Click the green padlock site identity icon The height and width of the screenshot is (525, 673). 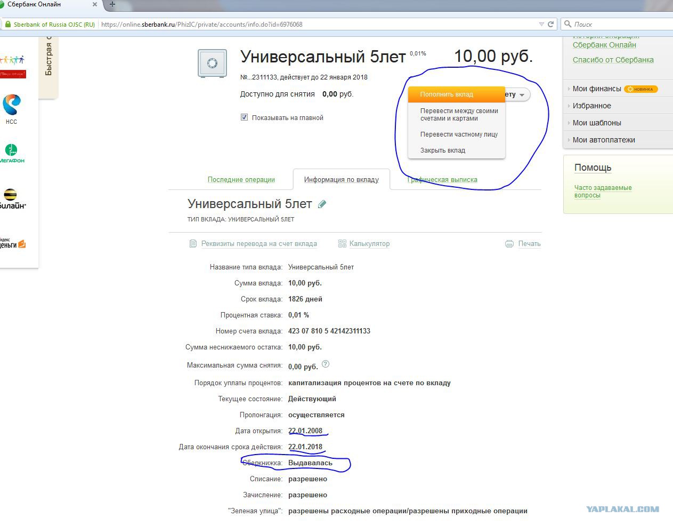(x=7, y=25)
